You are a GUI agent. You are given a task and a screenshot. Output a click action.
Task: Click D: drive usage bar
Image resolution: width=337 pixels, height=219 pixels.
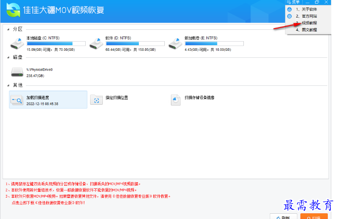tap(135, 43)
